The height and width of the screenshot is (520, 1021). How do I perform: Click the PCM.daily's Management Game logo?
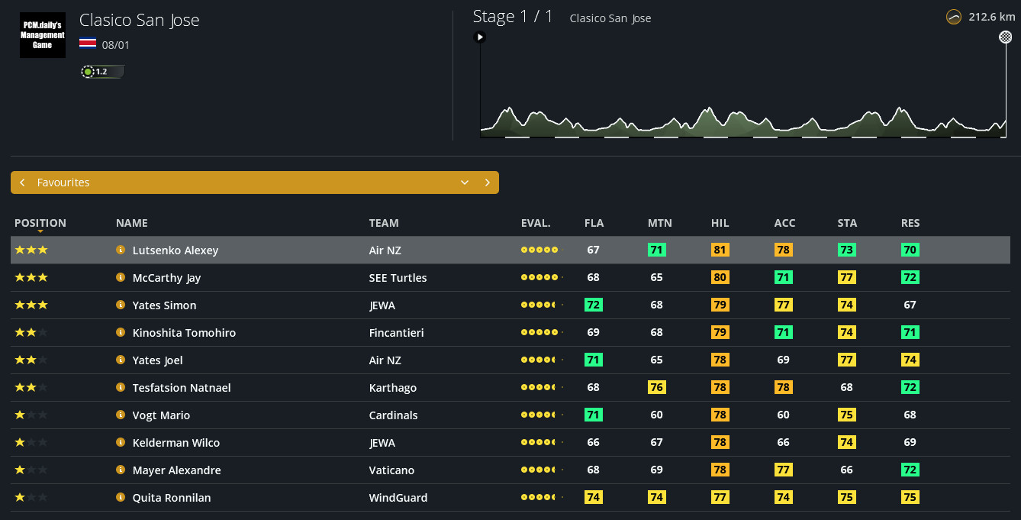coord(43,35)
